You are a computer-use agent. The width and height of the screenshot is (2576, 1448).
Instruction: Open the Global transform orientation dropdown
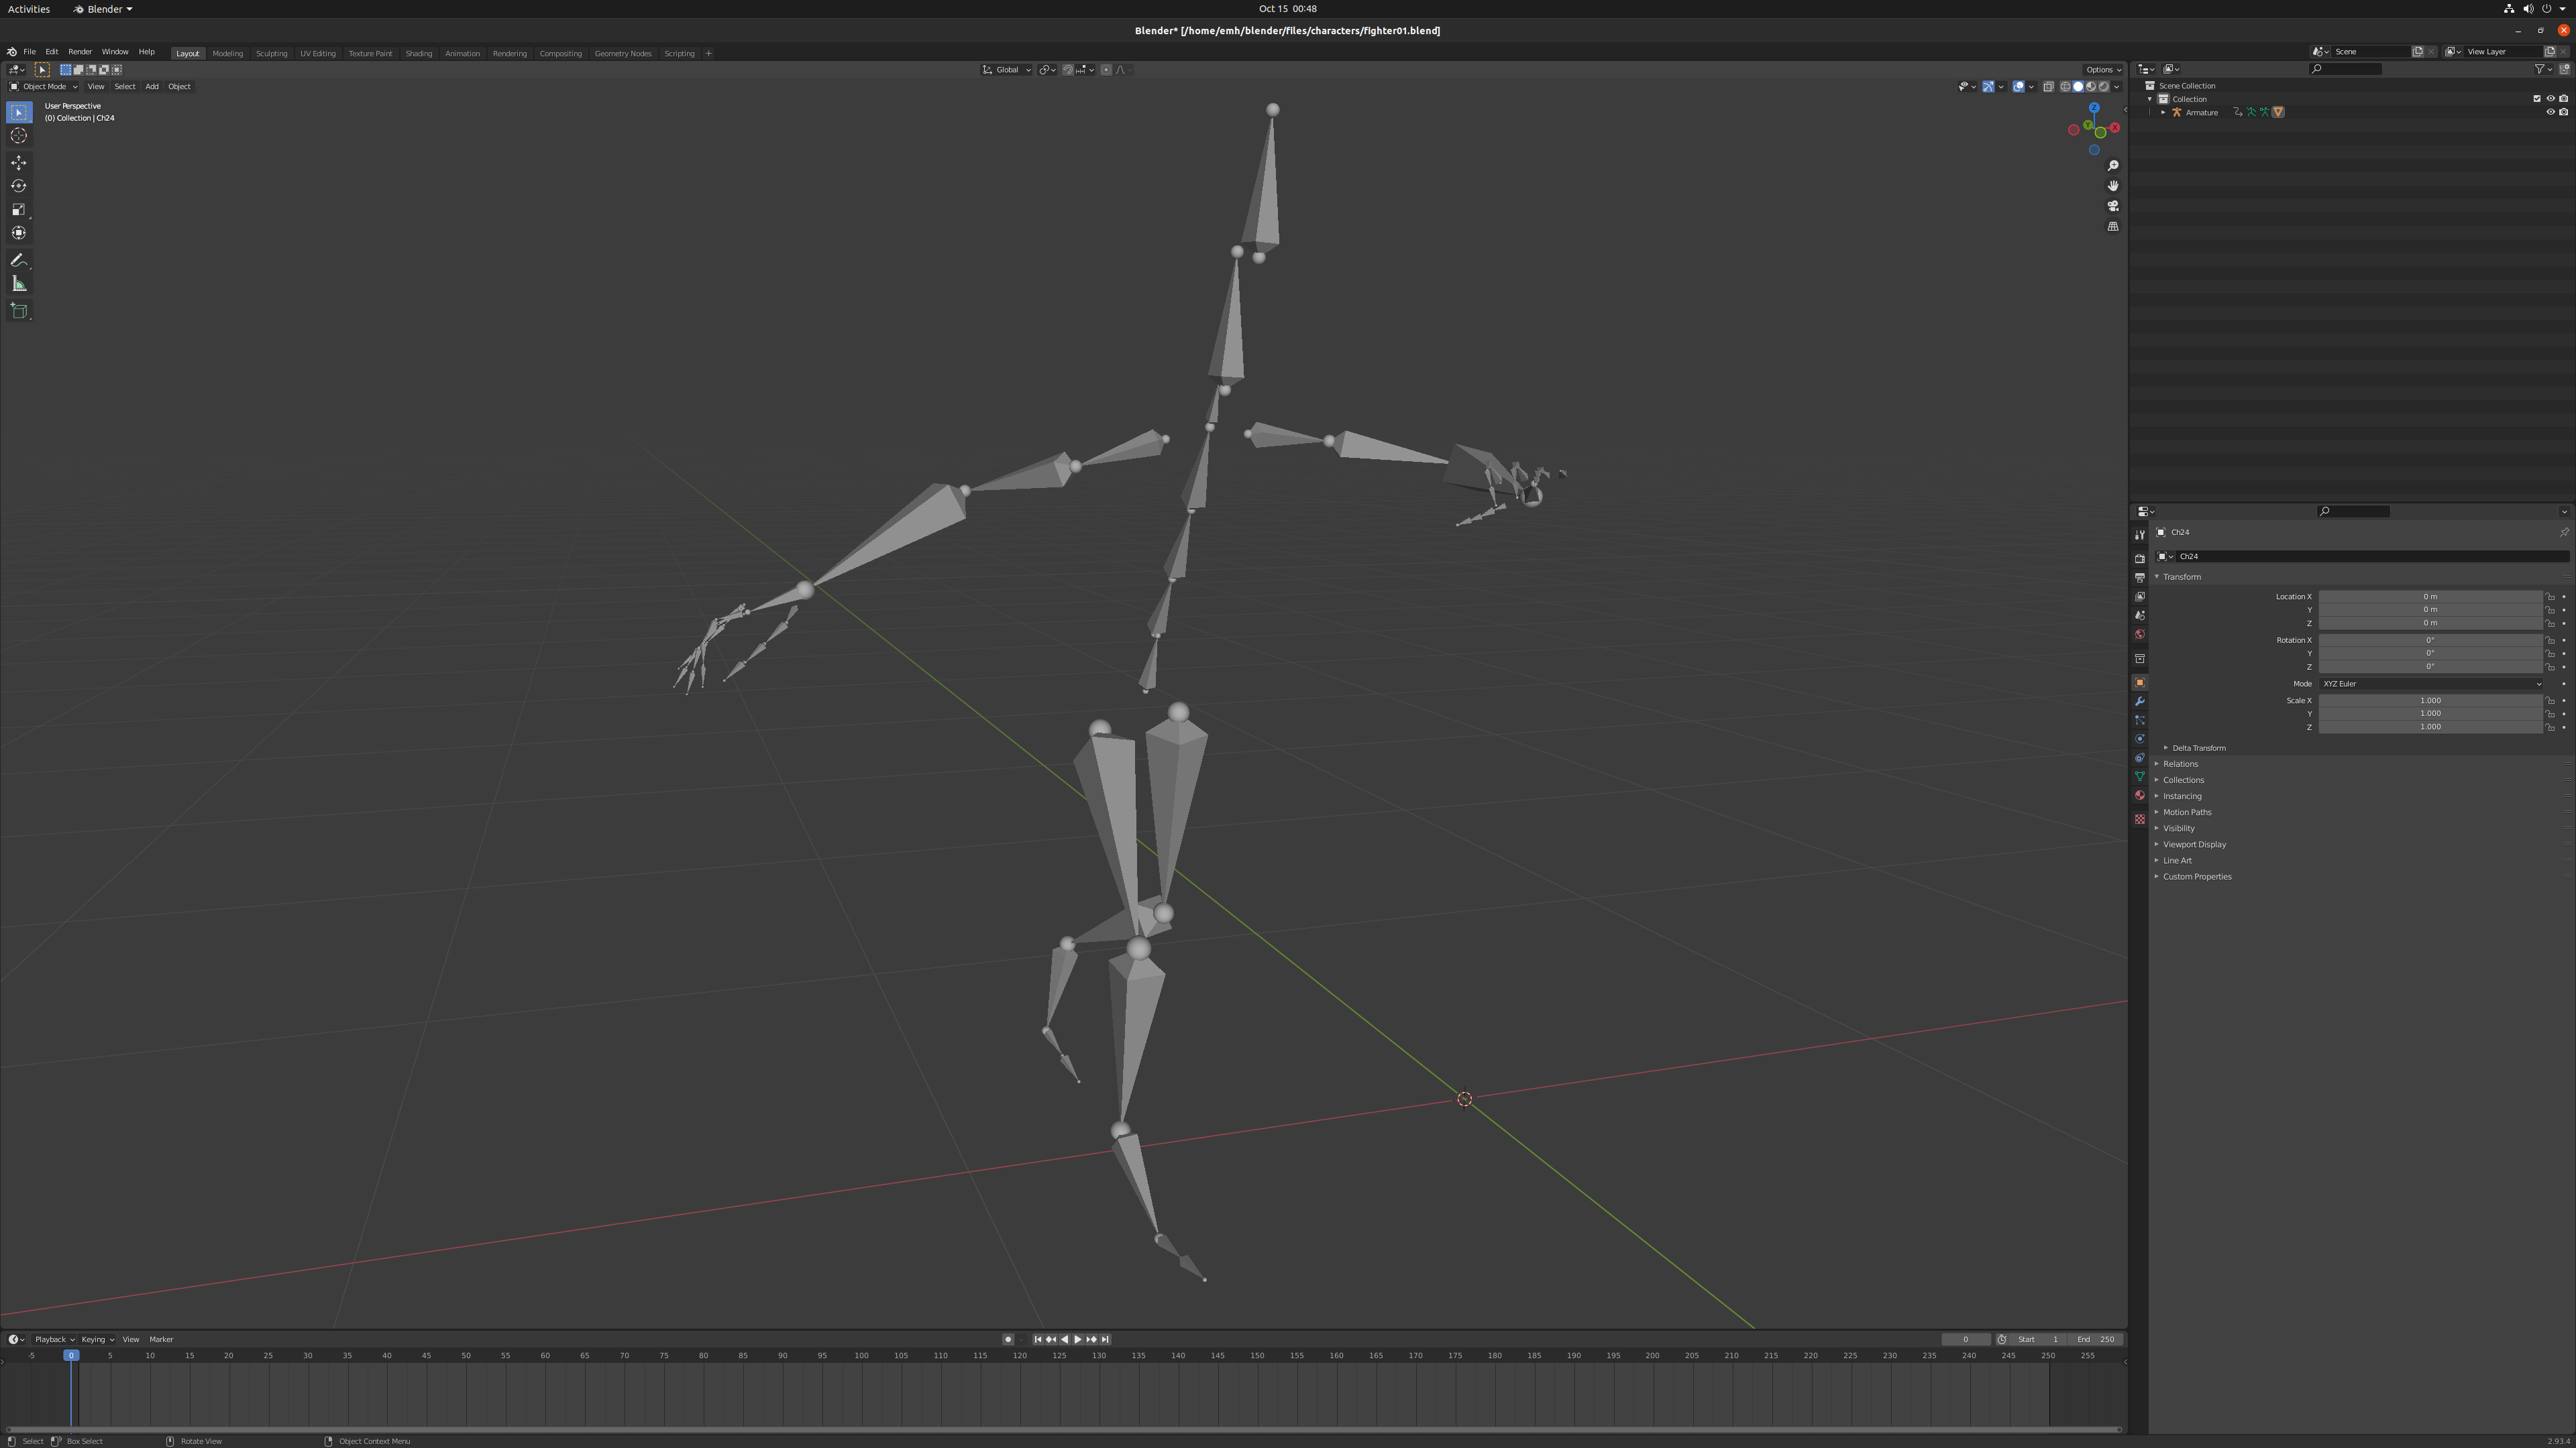tap(1006, 70)
